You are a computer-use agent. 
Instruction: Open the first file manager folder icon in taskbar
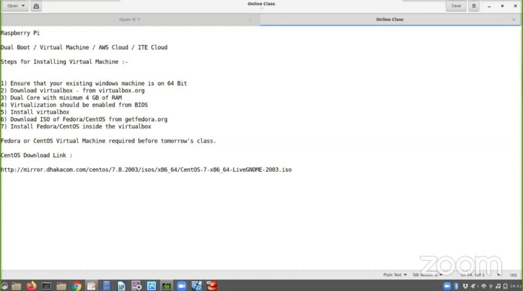point(16,286)
